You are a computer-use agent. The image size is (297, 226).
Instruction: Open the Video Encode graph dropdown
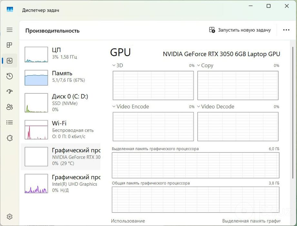pos(131,107)
